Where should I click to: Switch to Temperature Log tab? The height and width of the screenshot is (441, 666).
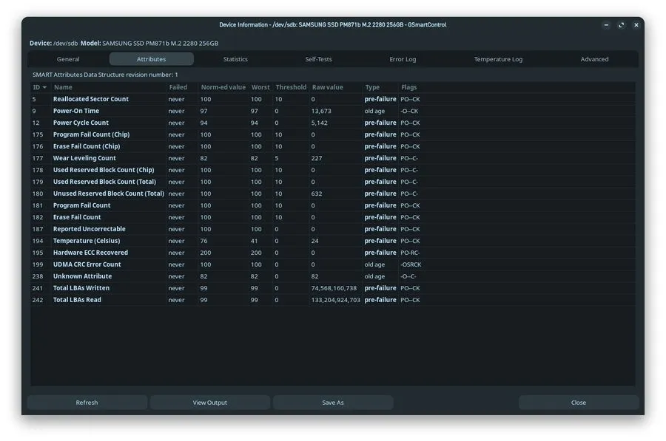point(498,59)
